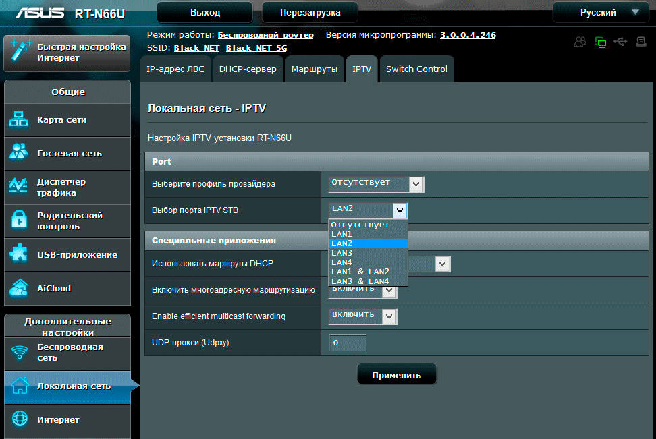This screenshot has height=439, width=656.
Task: Click 'Enable efficient multicast forwarding' label
Action: [219, 316]
